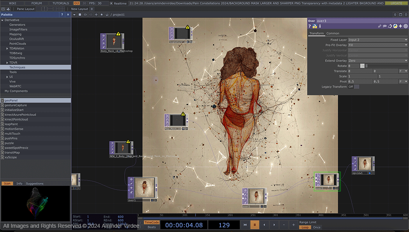Expand the UI folder arrow

tap(7, 77)
